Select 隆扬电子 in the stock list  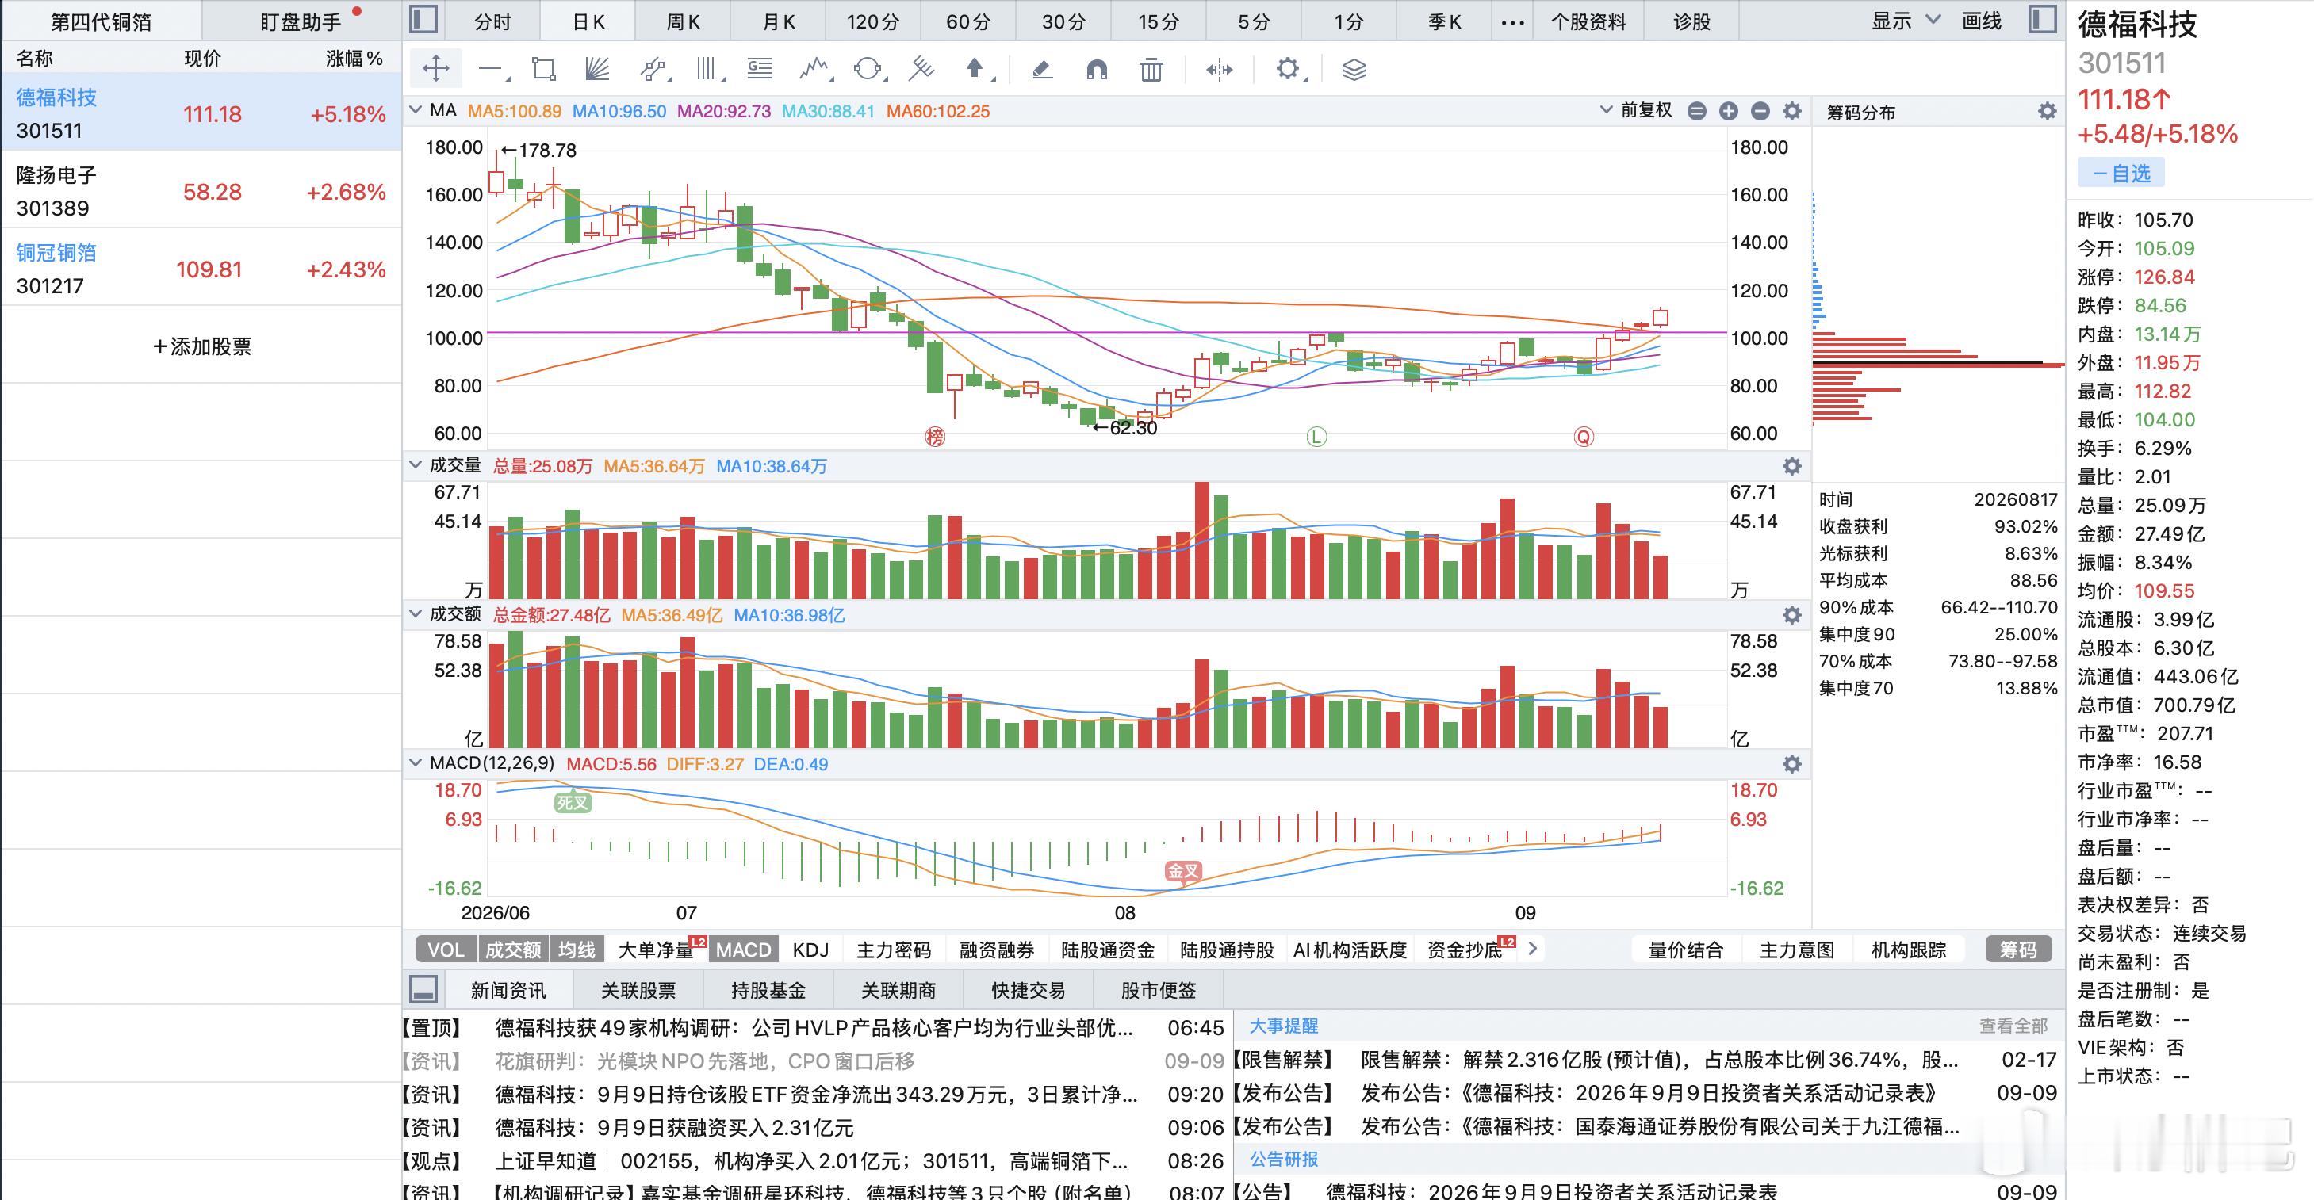point(201,191)
